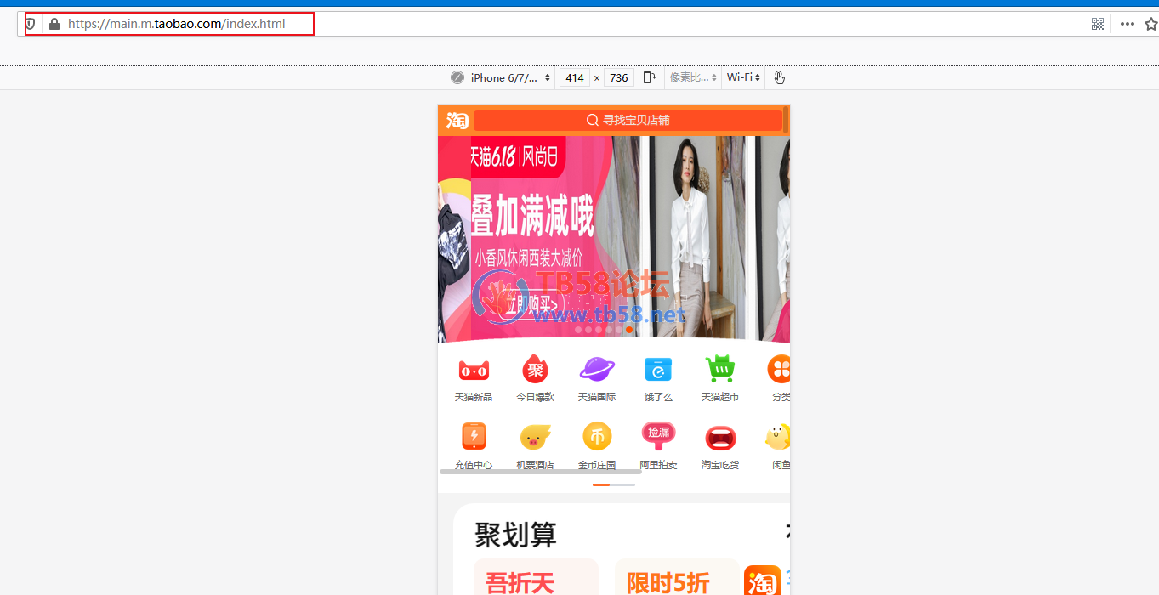1159x595 pixels.
Task: Open 天猫国际 planet icon
Action: coord(597,369)
